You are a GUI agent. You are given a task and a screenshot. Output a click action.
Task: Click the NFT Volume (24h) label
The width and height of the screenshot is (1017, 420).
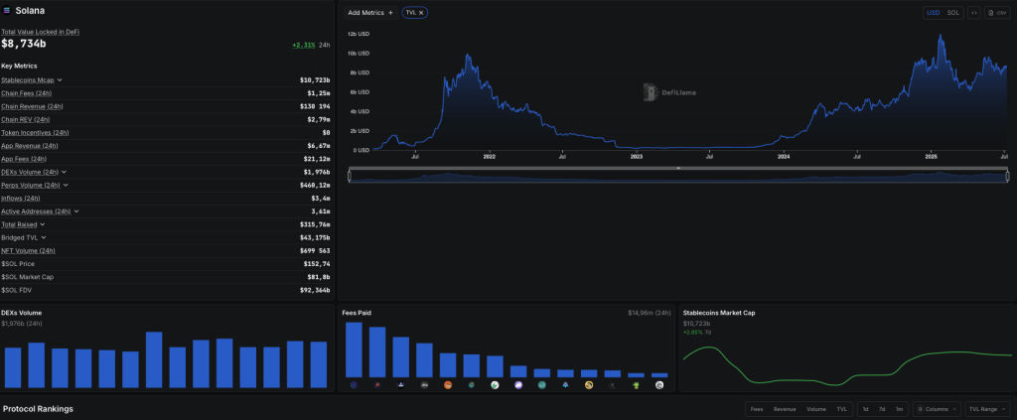pyautogui.click(x=29, y=250)
